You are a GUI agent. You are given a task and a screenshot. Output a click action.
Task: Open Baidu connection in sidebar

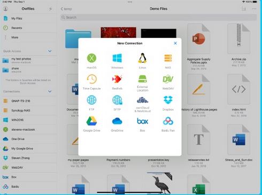point(28,186)
